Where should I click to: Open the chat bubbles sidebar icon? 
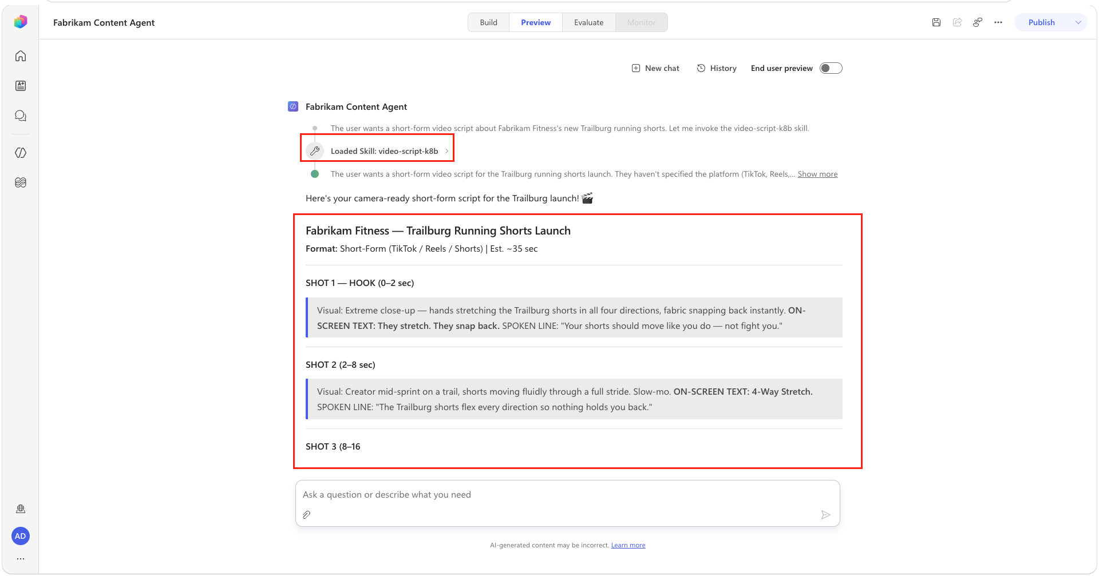click(21, 116)
